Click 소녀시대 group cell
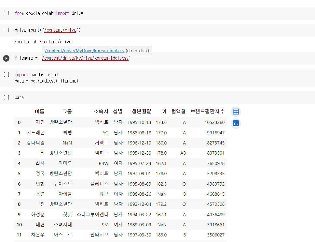This screenshot has width=315, height=242. coord(63,224)
